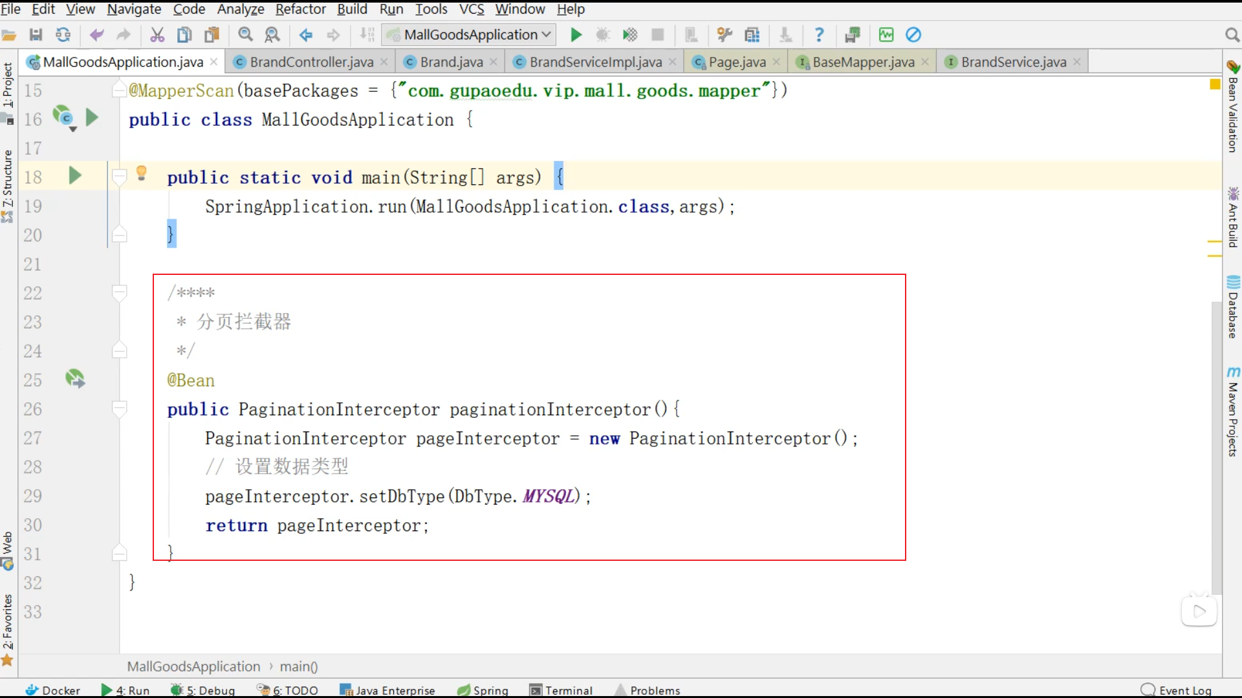The image size is (1242, 698).
Task: Open Search Everywhere magnifier at top right
Action: (x=1232, y=34)
